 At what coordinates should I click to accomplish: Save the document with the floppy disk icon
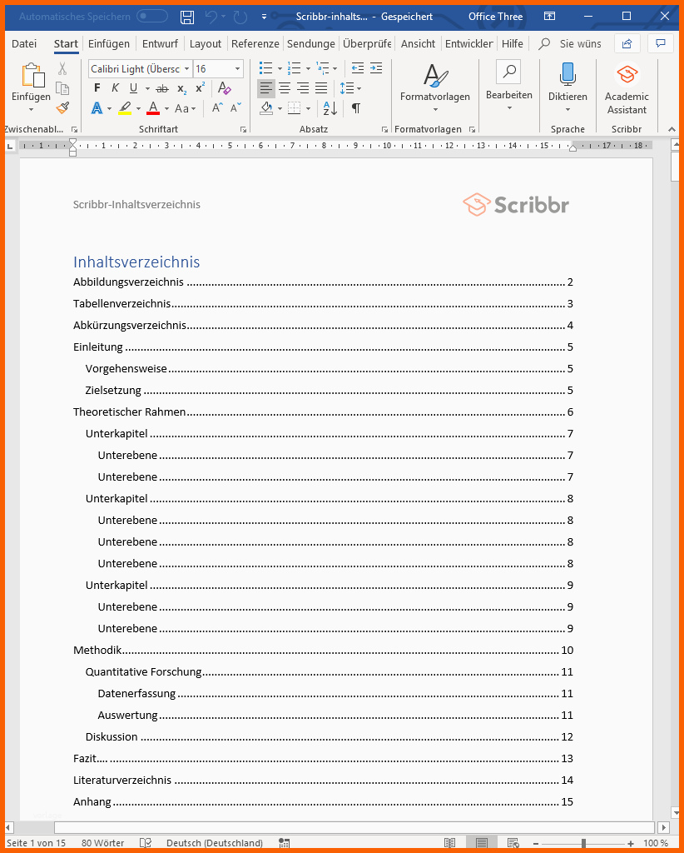point(187,17)
